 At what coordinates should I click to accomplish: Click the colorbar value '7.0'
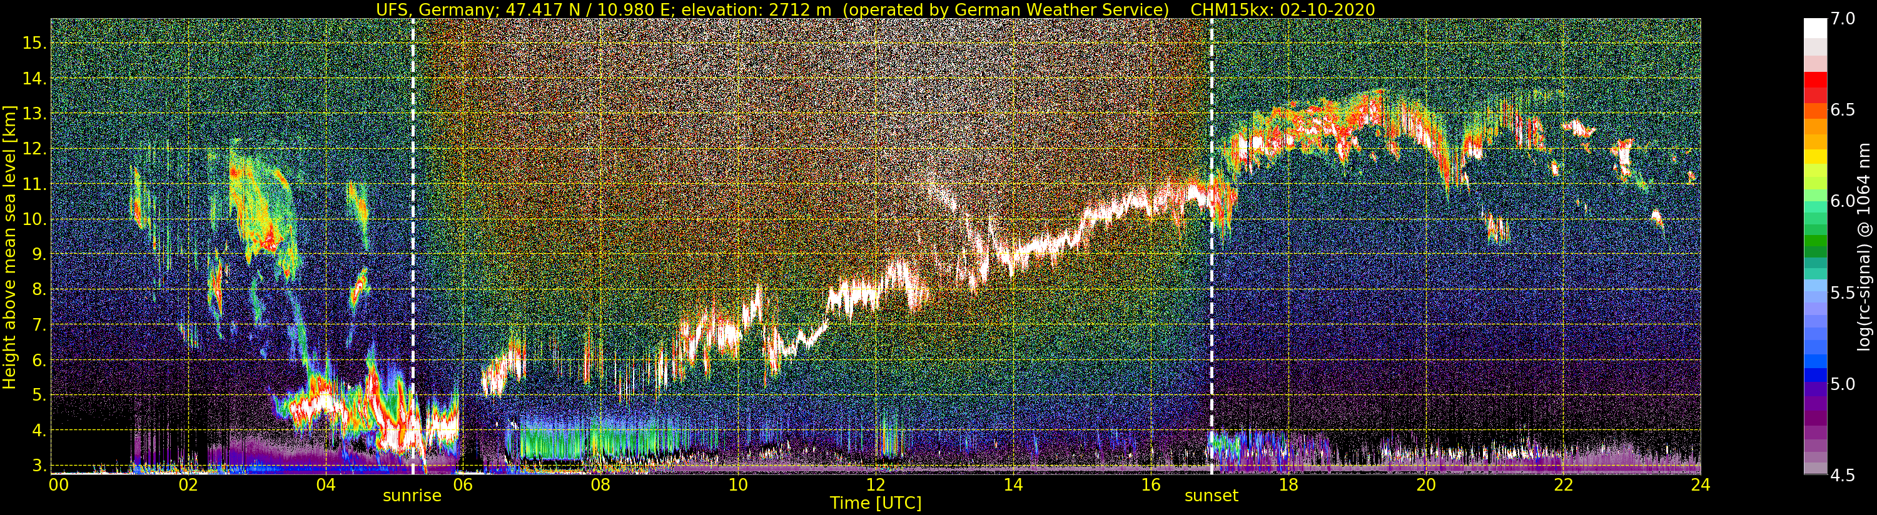pos(1843,19)
